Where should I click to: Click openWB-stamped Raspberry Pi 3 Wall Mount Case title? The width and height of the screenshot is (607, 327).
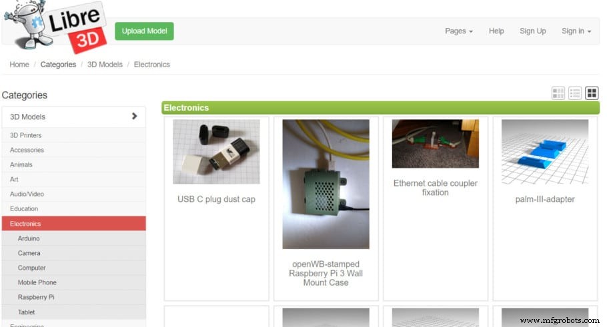[x=326, y=273]
